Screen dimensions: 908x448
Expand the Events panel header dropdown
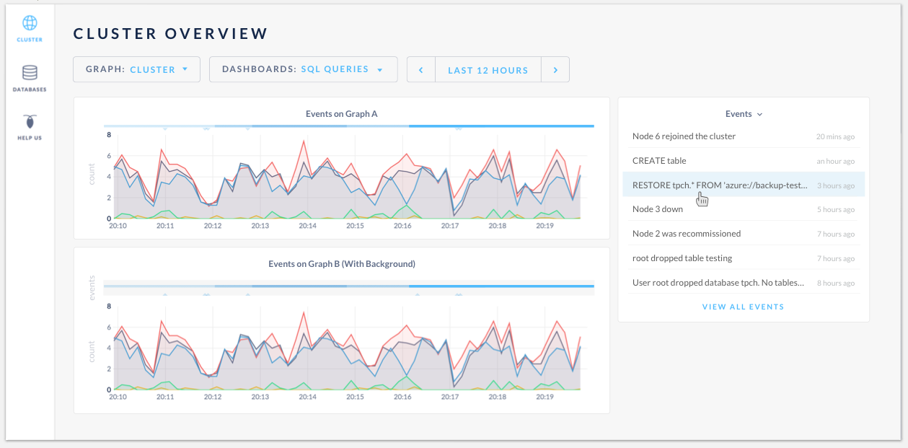[744, 114]
